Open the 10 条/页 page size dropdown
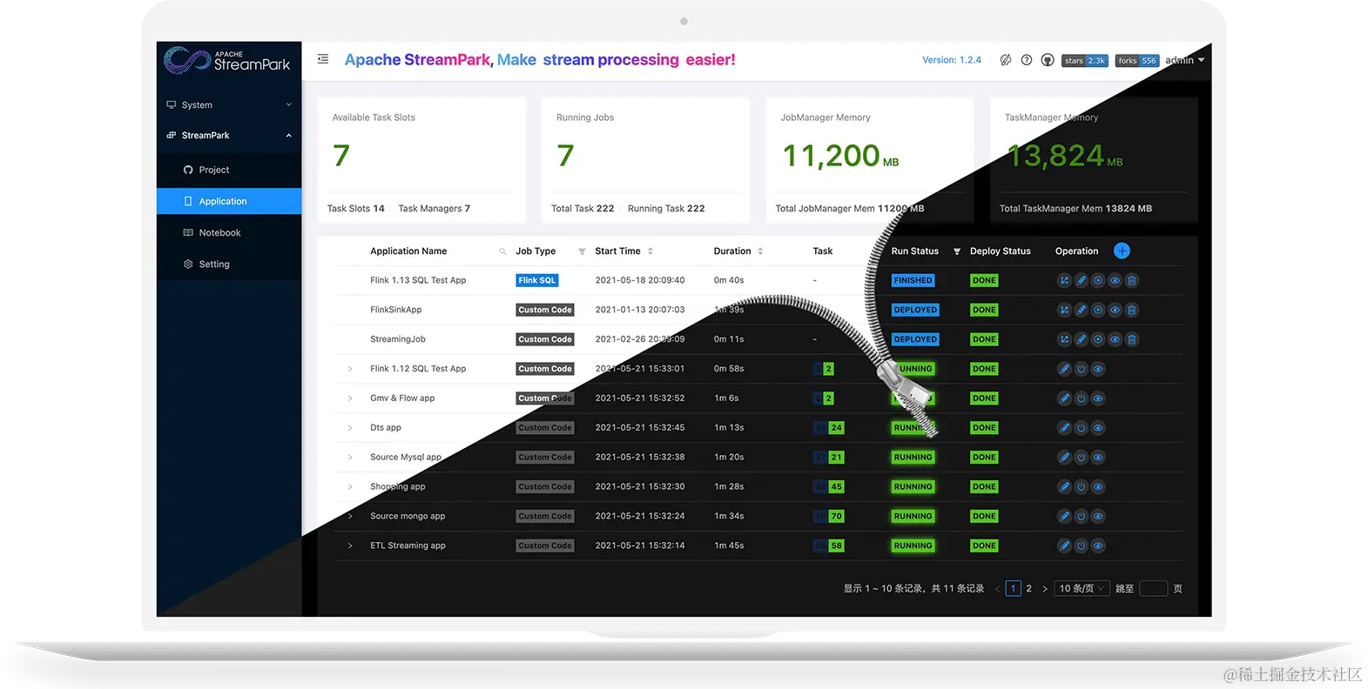1368x689 pixels. pyautogui.click(x=1082, y=588)
